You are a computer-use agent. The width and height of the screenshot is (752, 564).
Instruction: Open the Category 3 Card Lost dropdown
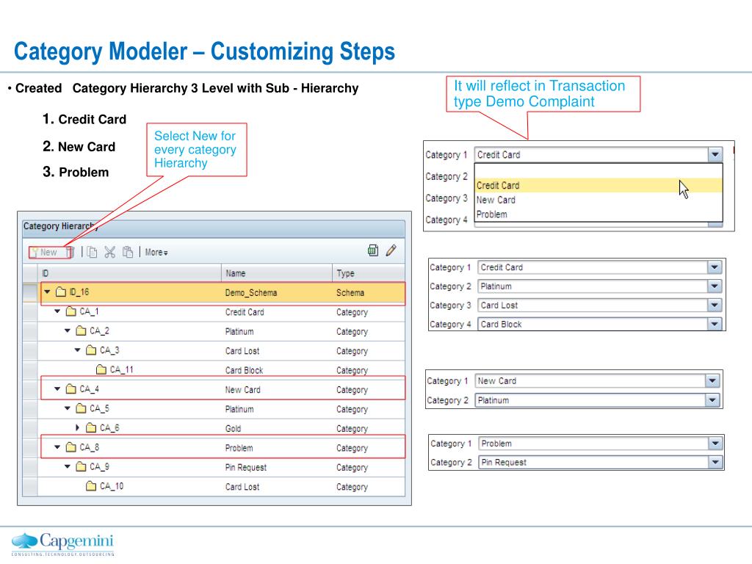pos(715,305)
